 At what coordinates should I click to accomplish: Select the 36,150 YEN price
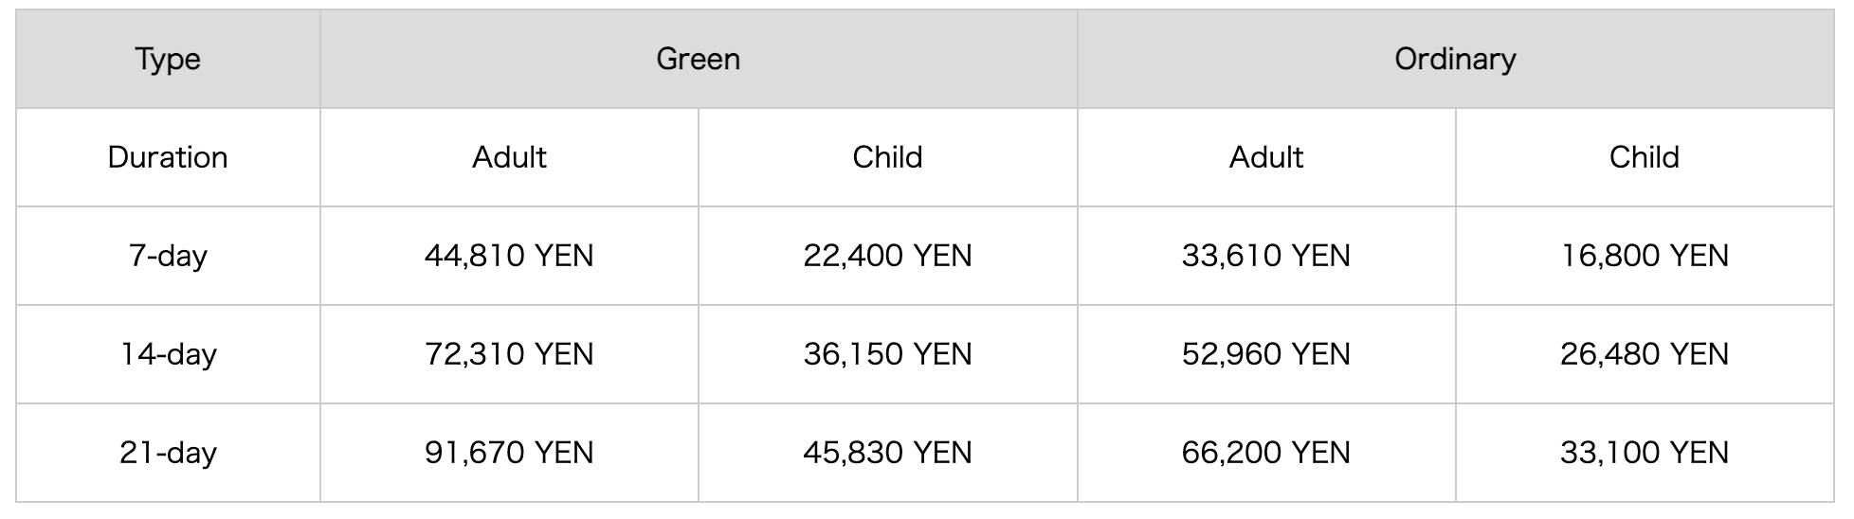[887, 354]
